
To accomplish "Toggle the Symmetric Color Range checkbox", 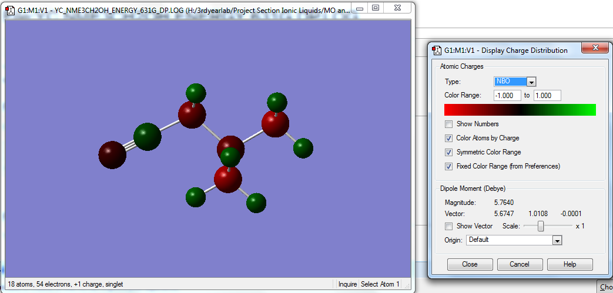I will pyautogui.click(x=449, y=152).
